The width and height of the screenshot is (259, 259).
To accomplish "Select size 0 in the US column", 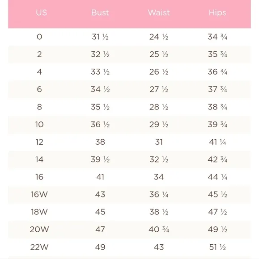I will [x=39, y=37].
